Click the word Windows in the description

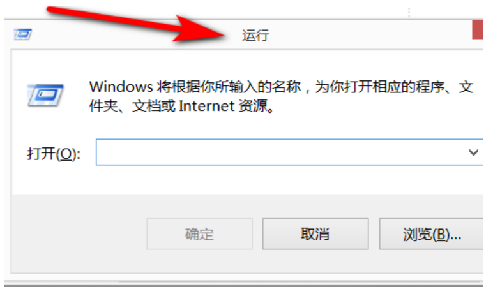[121, 87]
